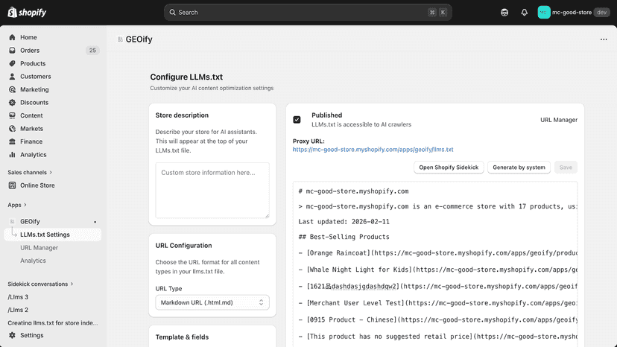Open Discounts in the sidebar
Image resolution: width=617 pixels, height=347 pixels.
34,102
